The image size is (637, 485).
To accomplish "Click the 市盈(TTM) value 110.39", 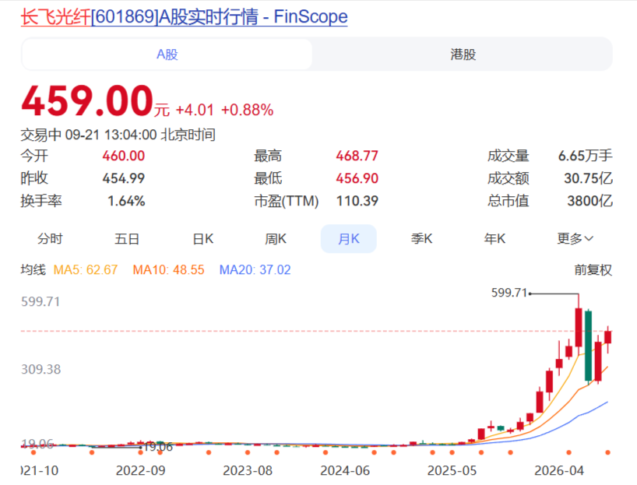I will 357,201.
